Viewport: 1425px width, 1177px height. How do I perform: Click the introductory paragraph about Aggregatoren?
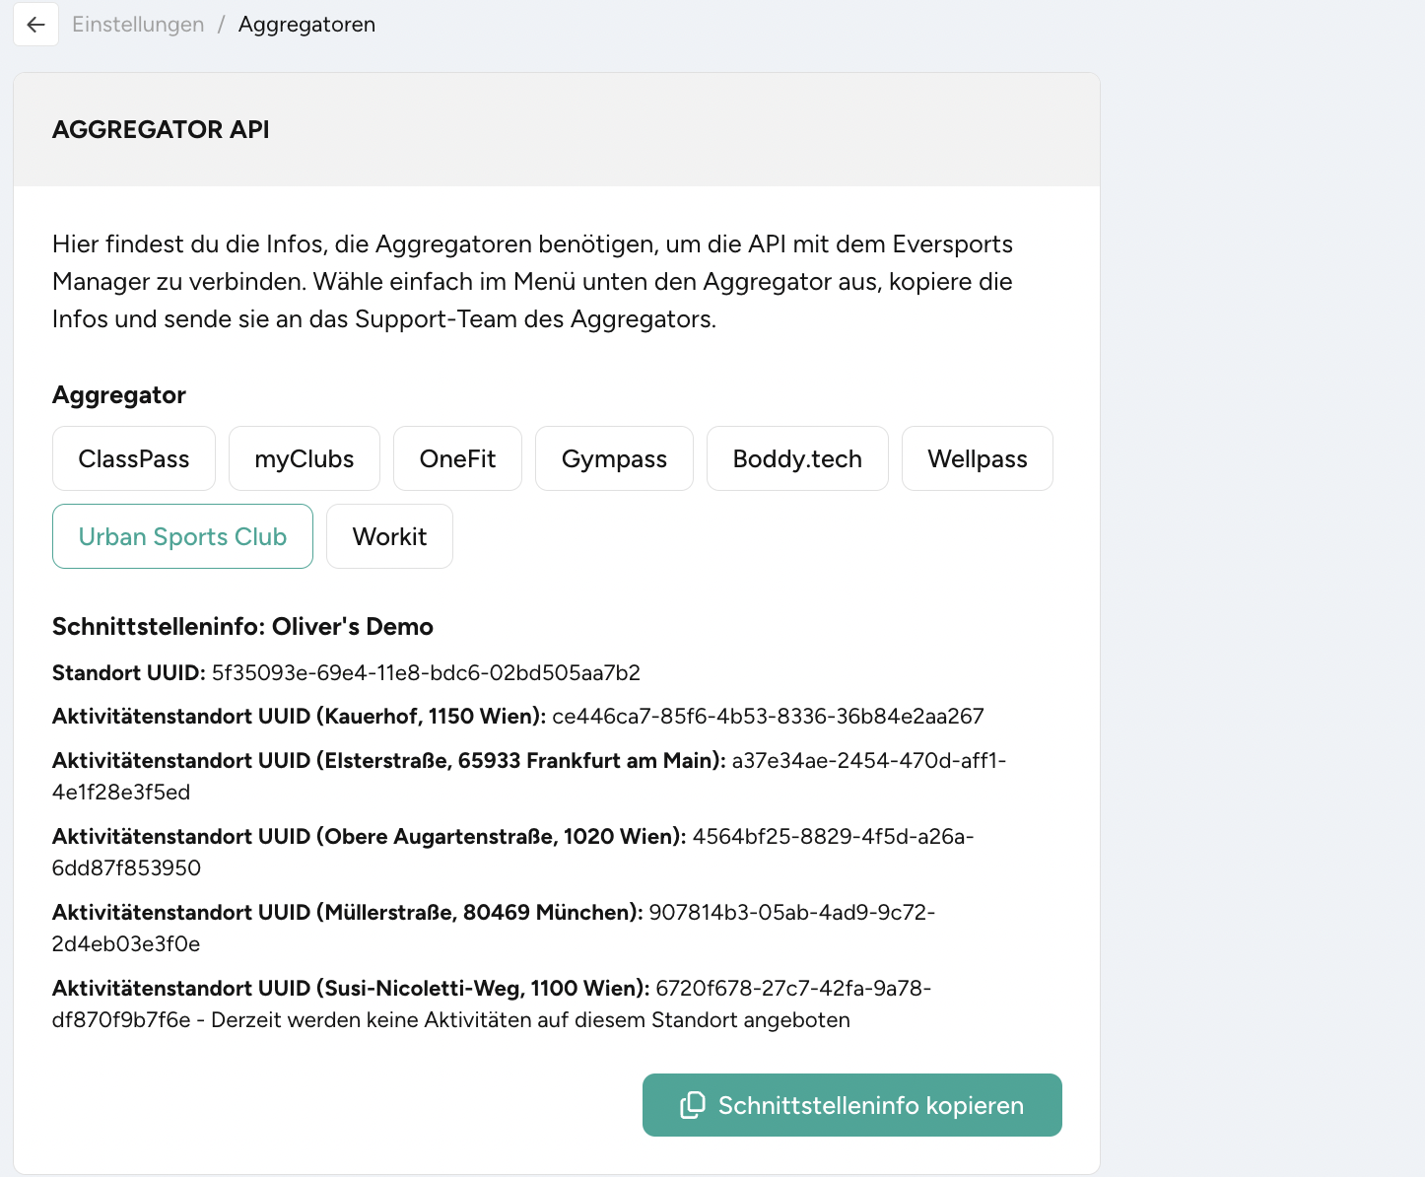coord(532,281)
